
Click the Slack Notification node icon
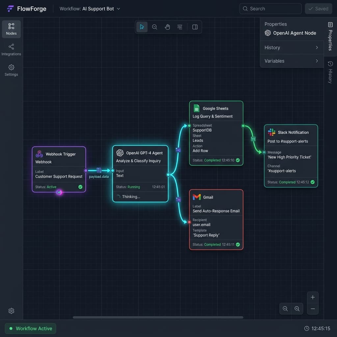click(272, 132)
